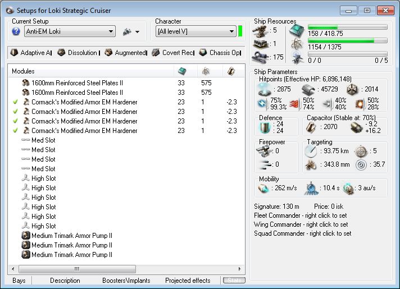This screenshot has width=400, height=289.
Task: Click the calibration icon showing 175
Action: [260, 57]
